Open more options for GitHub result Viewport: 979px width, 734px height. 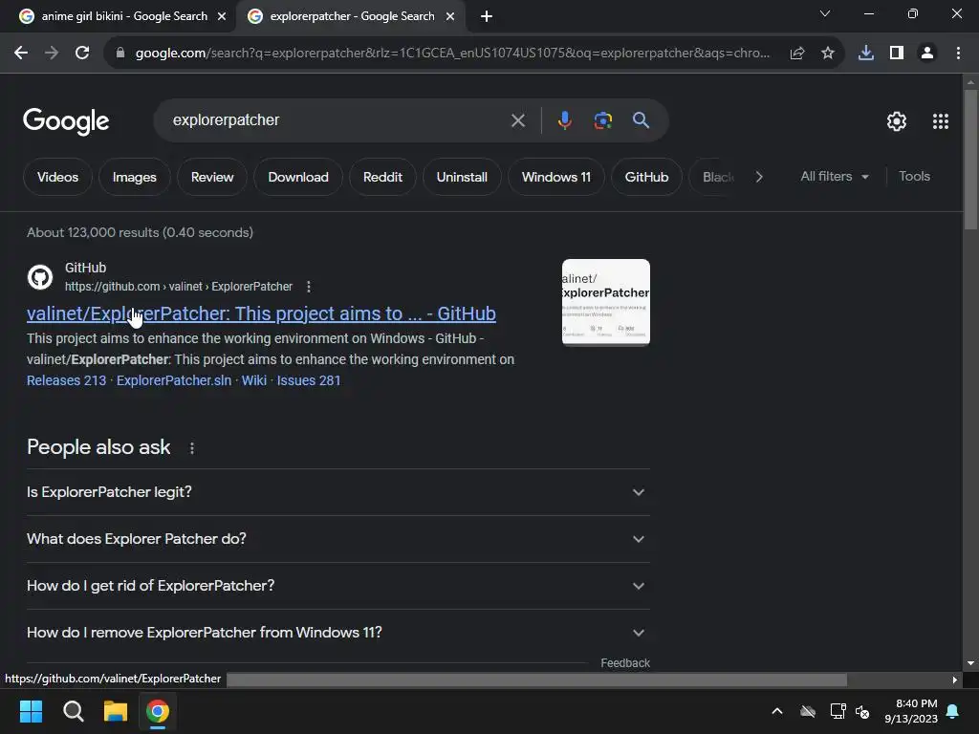point(309,287)
